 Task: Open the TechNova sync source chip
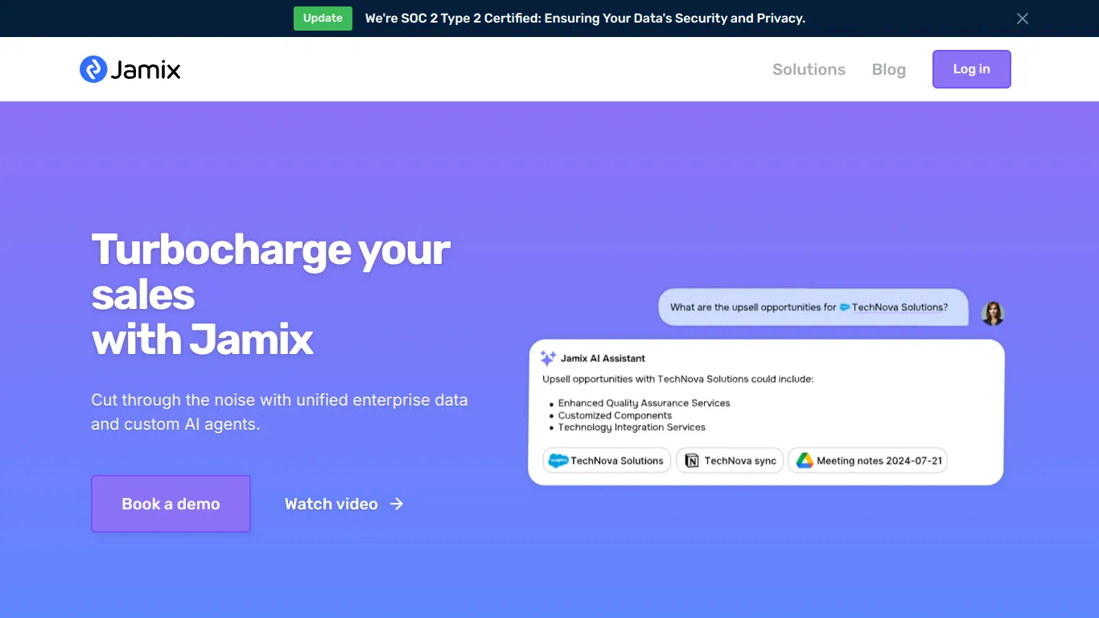[730, 460]
